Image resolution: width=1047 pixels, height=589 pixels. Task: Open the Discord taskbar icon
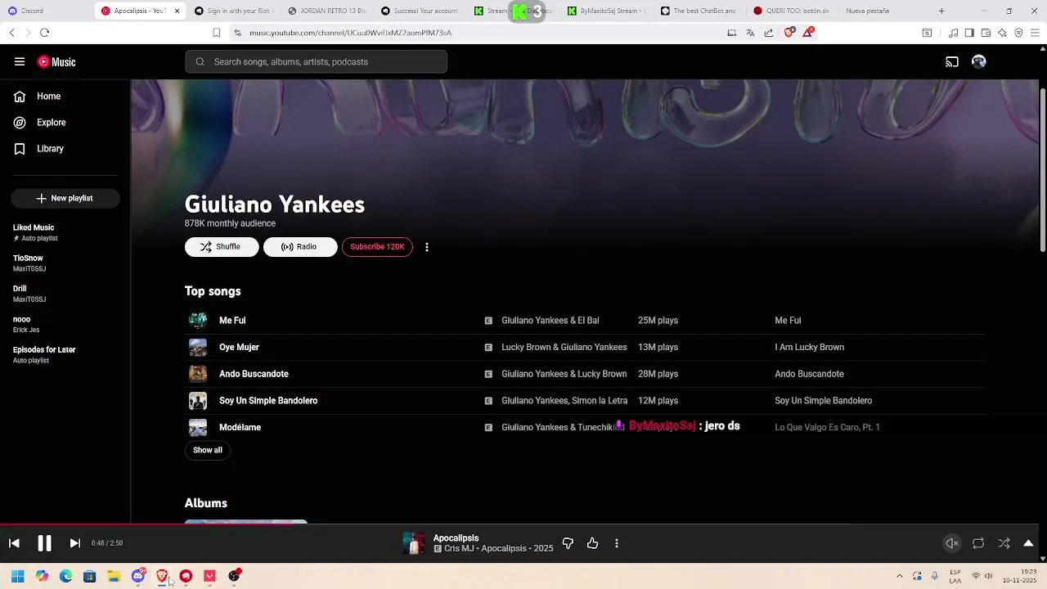point(138,576)
